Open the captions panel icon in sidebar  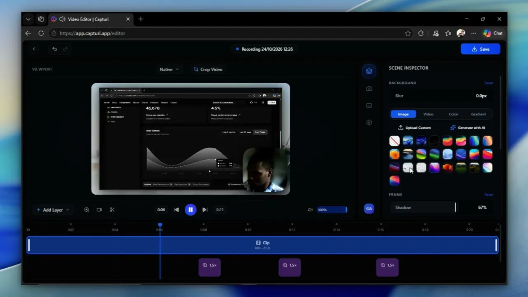point(369,105)
